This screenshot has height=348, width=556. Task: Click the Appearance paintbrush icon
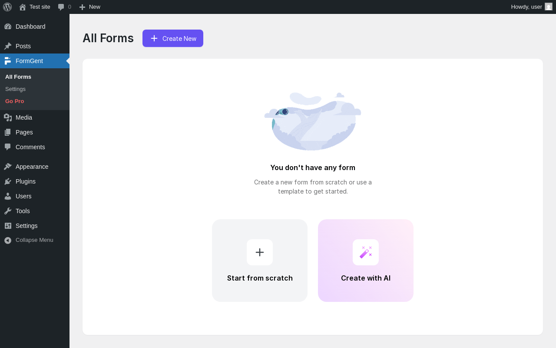click(8, 167)
